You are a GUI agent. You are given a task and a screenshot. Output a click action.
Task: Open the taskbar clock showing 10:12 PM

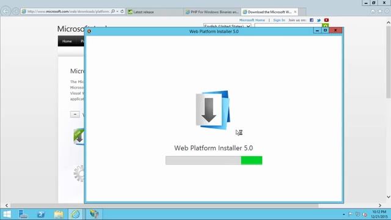pos(379,215)
